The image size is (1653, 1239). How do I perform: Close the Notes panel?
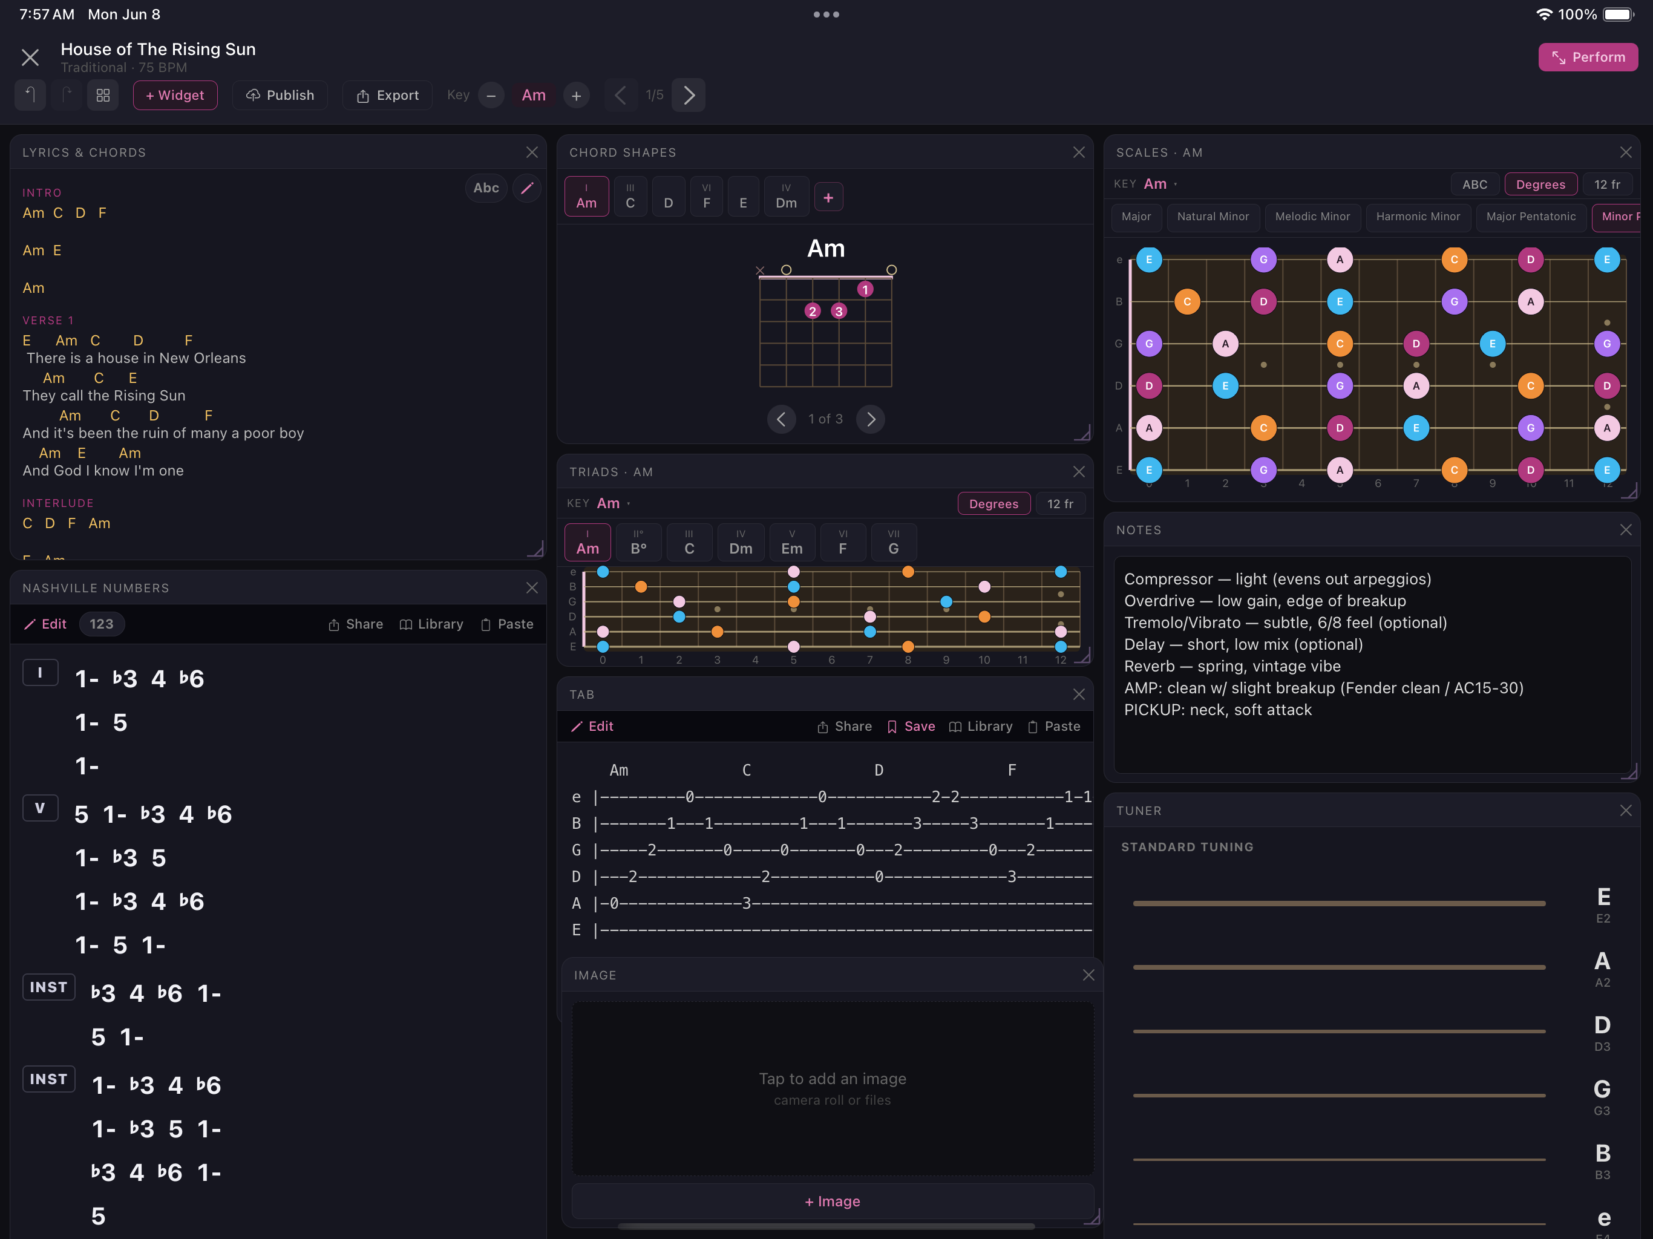tap(1625, 530)
